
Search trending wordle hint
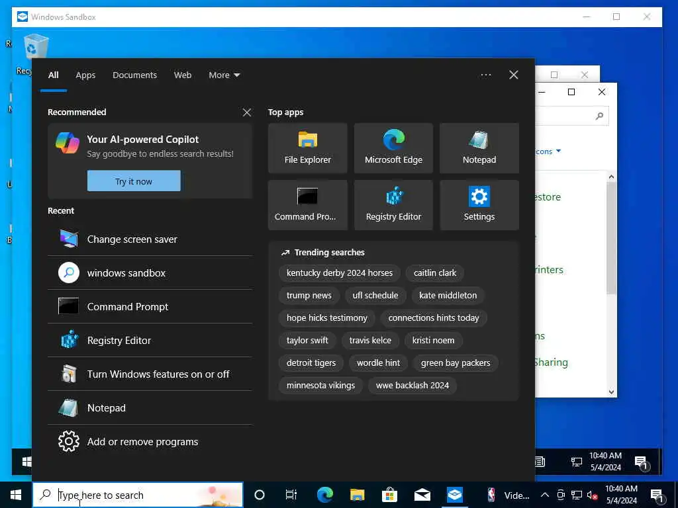(x=378, y=363)
